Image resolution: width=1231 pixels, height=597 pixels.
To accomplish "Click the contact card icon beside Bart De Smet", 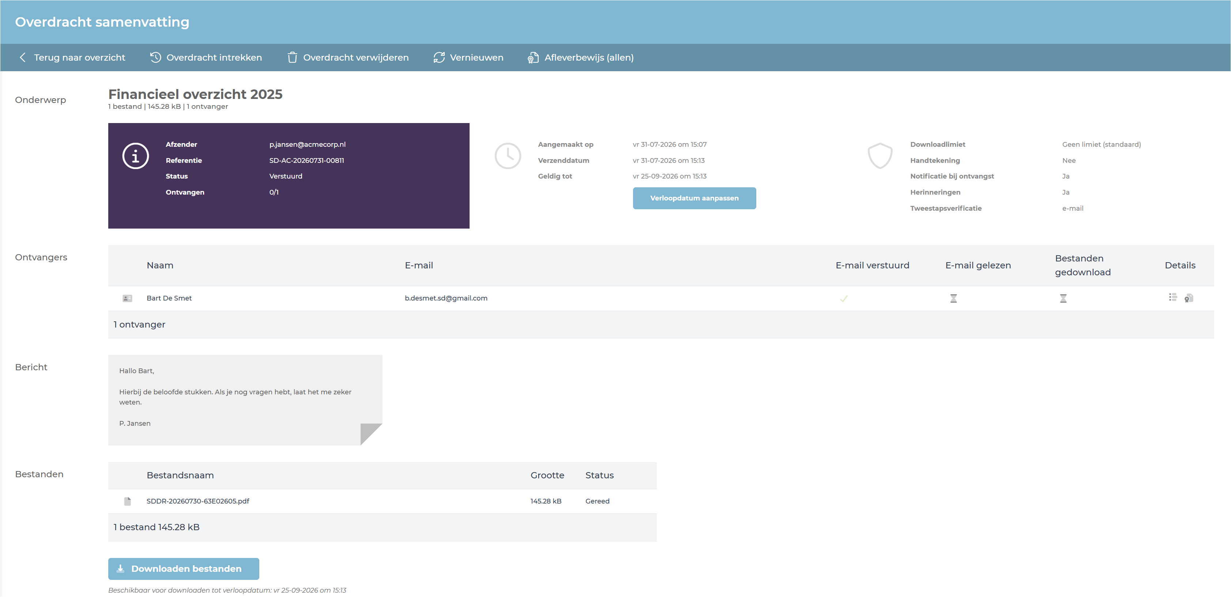I will point(127,298).
